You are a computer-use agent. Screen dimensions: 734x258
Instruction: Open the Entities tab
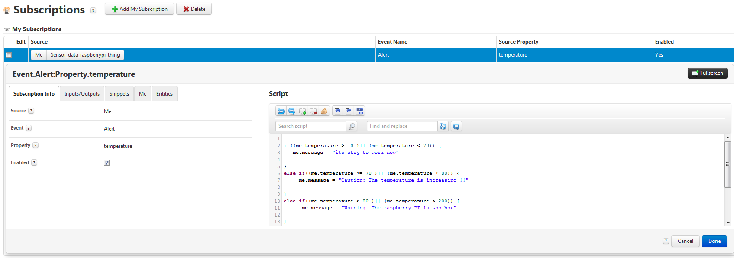tap(165, 94)
